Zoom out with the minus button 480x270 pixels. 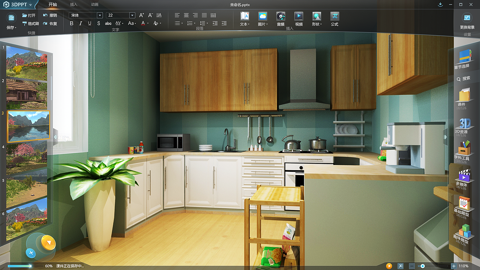pyautogui.click(x=412, y=266)
